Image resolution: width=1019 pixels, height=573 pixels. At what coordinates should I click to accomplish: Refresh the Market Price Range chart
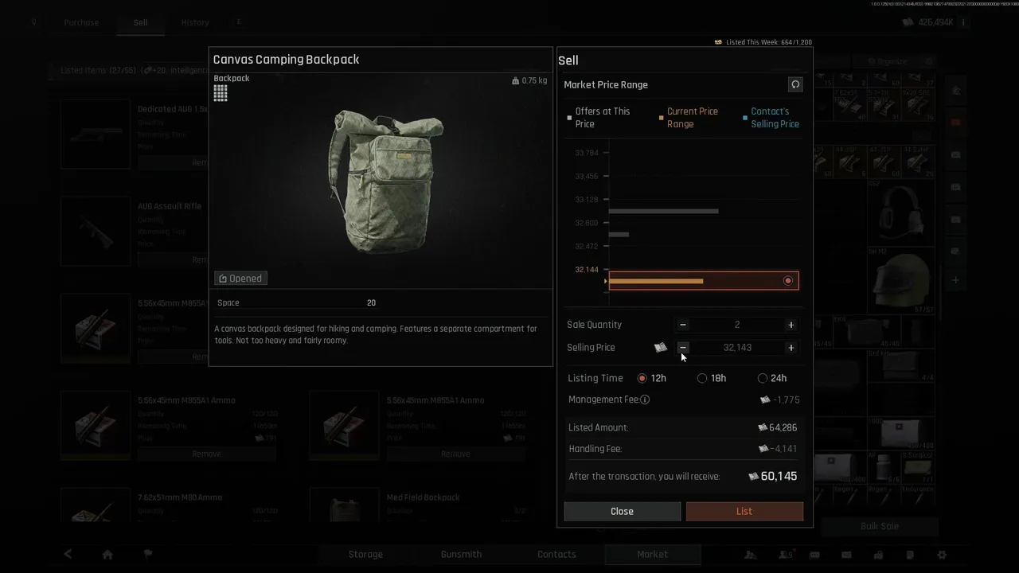click(795, 84)
